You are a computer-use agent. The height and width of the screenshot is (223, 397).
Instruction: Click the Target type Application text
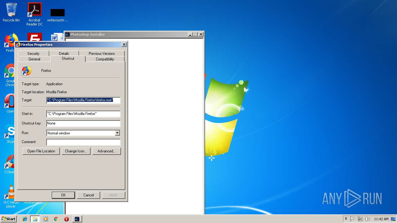coord(54,84)
